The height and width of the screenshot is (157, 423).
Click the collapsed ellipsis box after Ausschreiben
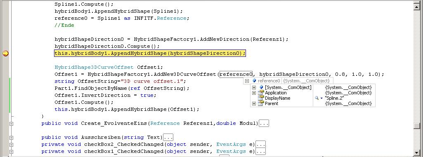coord(168,137)
